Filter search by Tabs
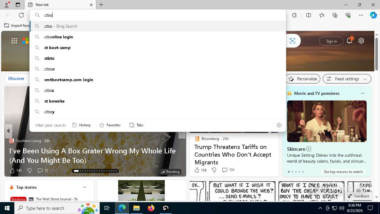The width and height of the screenshot is (380, 214). click(136, 125)
